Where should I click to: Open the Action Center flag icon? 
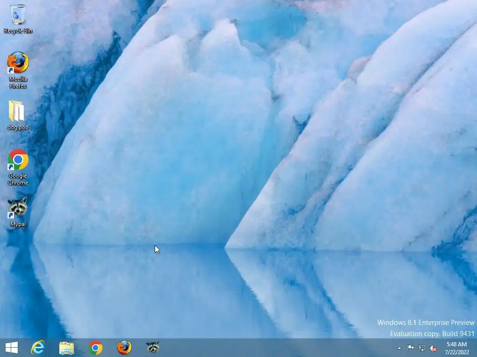[x=411, y=348]
